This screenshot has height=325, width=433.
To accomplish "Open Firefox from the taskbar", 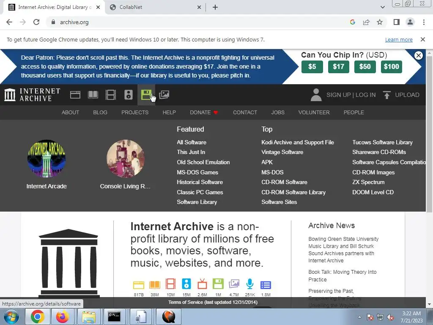I will click(x=63, y=317).
